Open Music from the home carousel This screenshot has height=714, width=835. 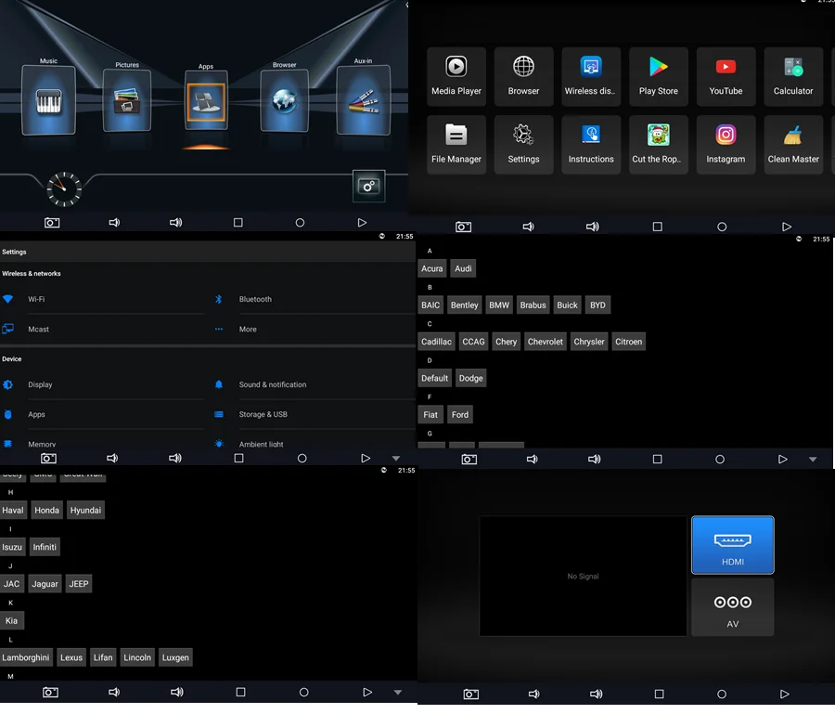pos(48,99)
